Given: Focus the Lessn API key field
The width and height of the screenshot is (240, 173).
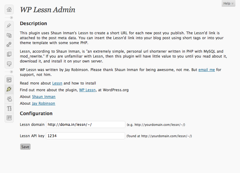Looking at the screenshot, I should (85, 136).
